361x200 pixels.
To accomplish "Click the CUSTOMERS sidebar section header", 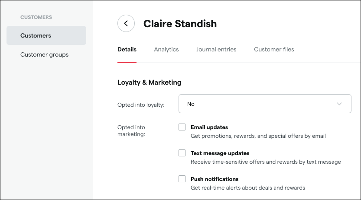I will tap(36, 17).
